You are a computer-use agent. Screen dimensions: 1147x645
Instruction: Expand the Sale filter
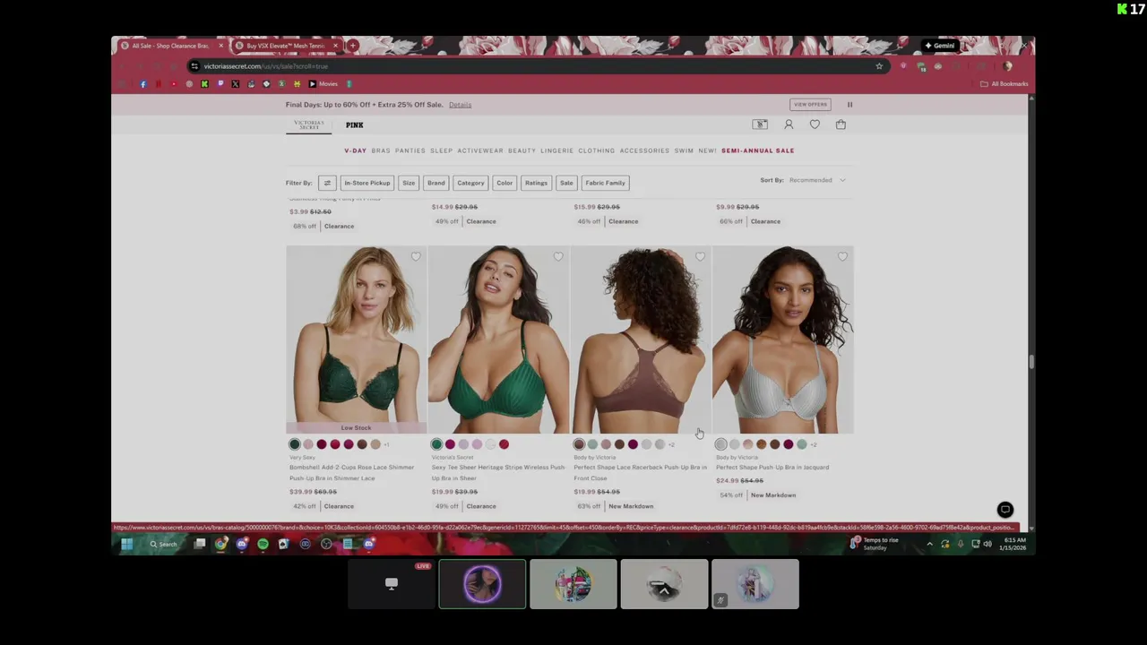pos(566,183)
